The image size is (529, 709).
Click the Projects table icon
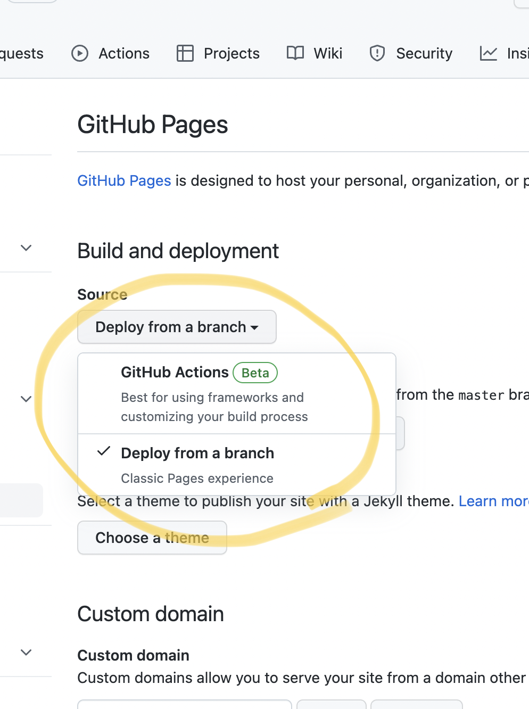185,53
